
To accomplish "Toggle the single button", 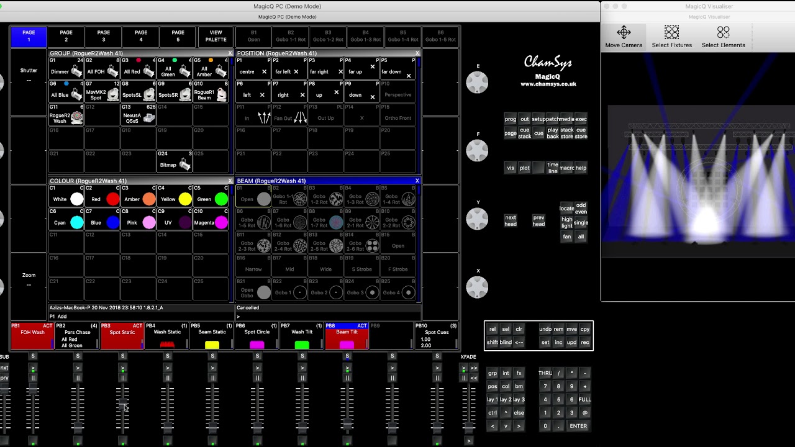I will (581, 223).
